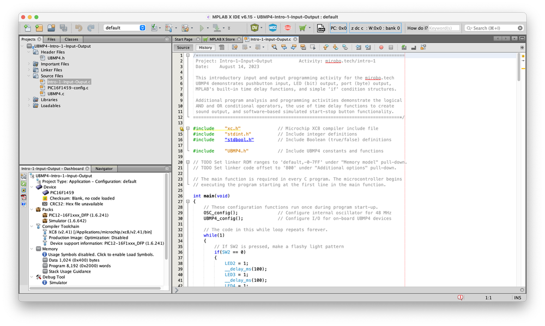Click the red notifications icon in status bar

click(460, 298)
